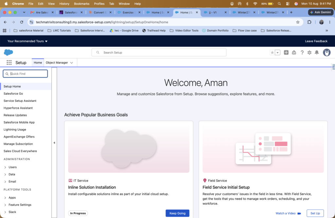Open the Salesforce Go sidebar link
Screen dimensions: 335x218
pyautogui.click(x=13, y=93)
